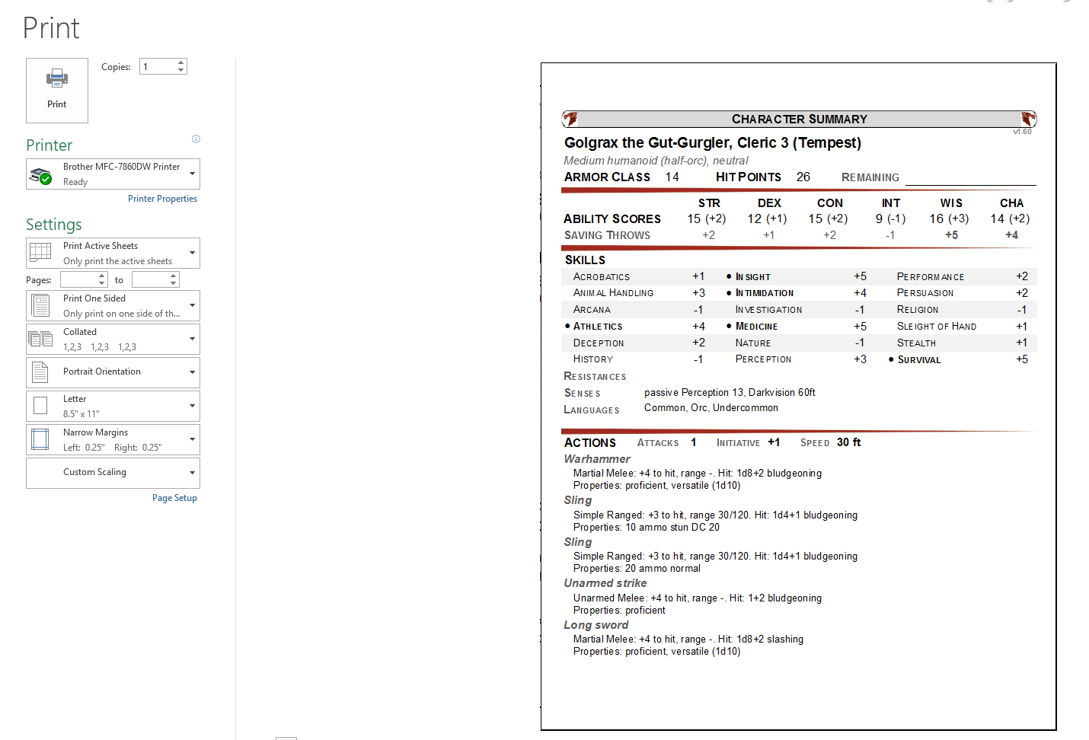Click 'passive Perception 13, Darkvision 60ft' text
Viewport: 1089px width, 740px height.
730,393
